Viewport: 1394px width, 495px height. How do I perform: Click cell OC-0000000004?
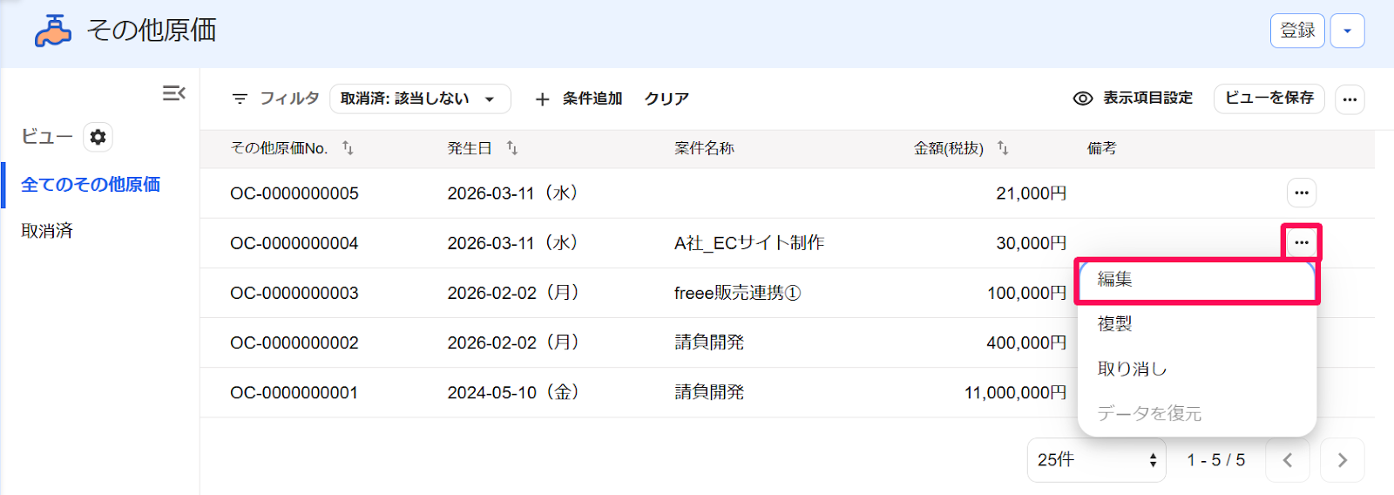click(294, 243)
